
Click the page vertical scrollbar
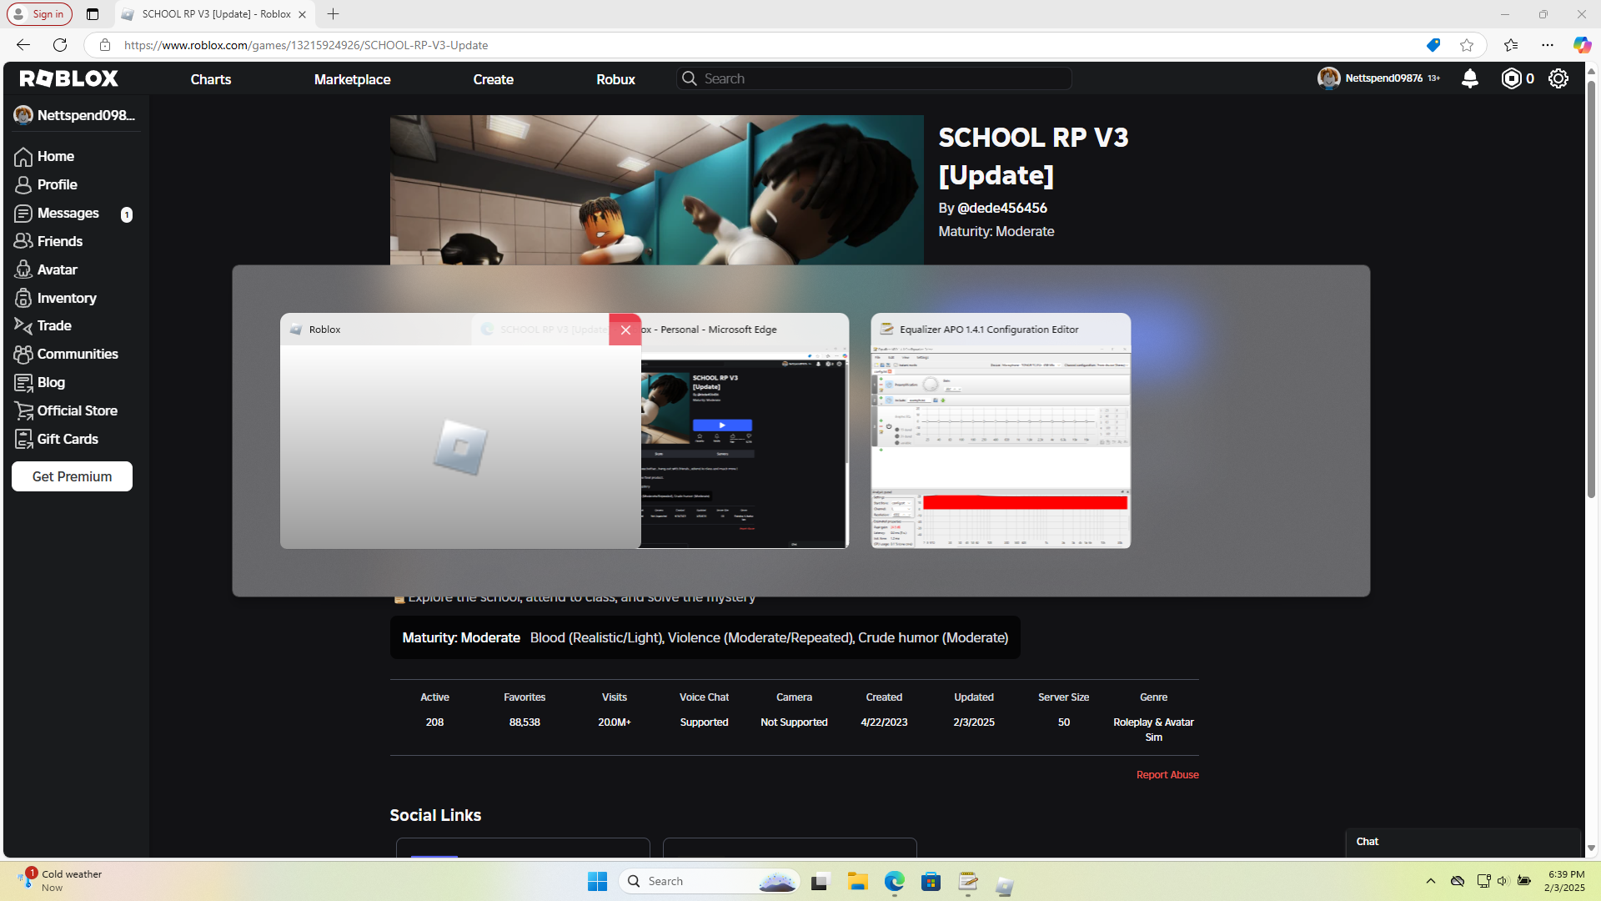point(1591,290)
